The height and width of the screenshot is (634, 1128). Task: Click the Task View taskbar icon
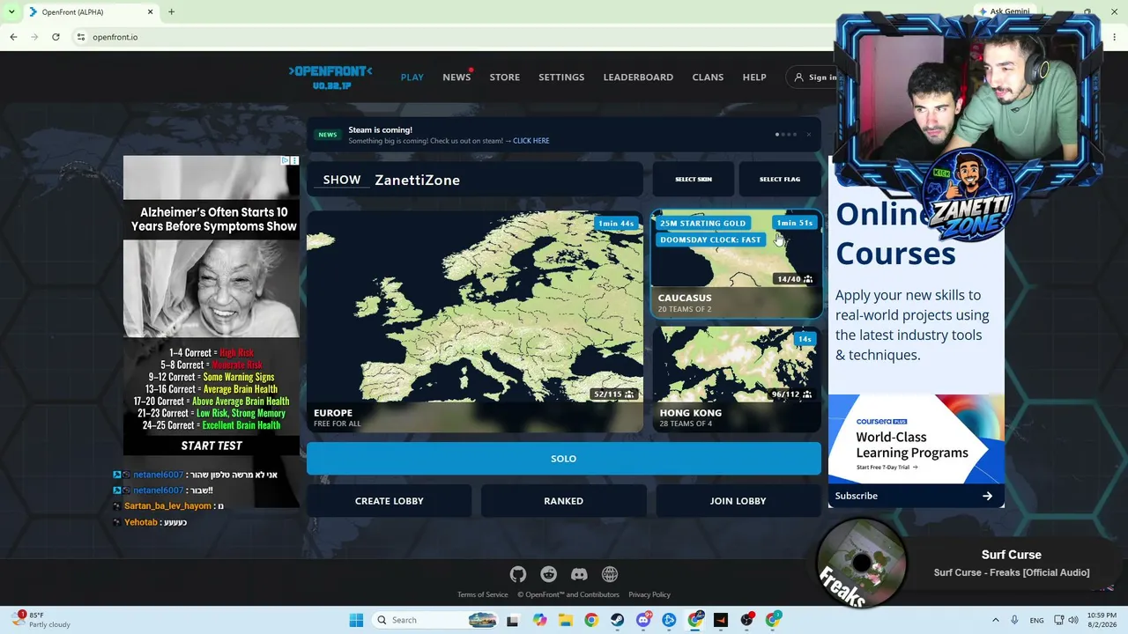512,620
